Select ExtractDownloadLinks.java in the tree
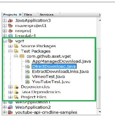Image resolution: width=115 pixels, height=116 pixels. coord(60,72)
